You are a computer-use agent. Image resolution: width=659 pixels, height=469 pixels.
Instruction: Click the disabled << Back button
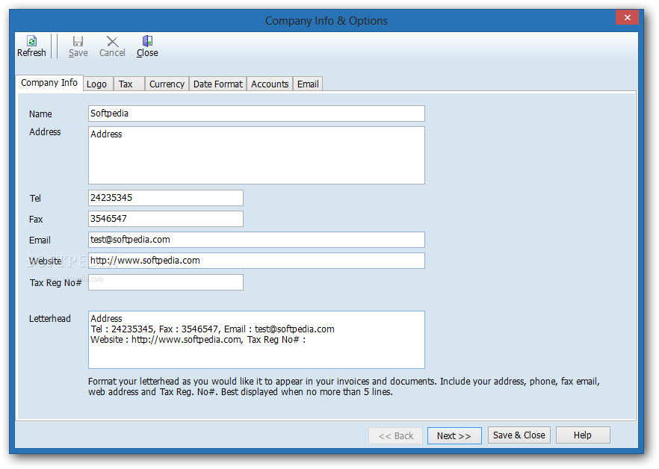[x=396, y=436]
